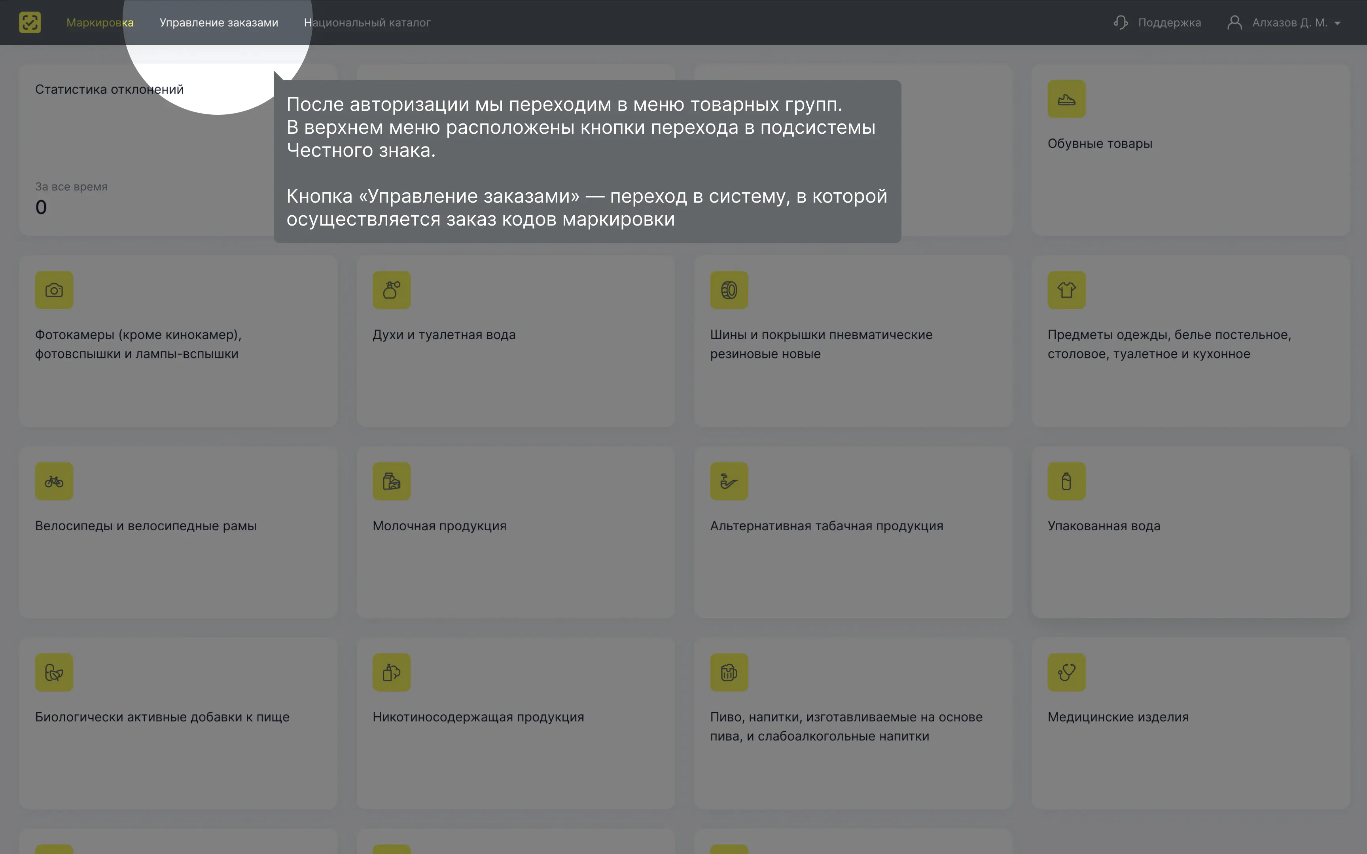Image resolution: width=1367 pixels, height=854 pixels.
Task: Click the bicycle icon
Action: pos(54,481)
